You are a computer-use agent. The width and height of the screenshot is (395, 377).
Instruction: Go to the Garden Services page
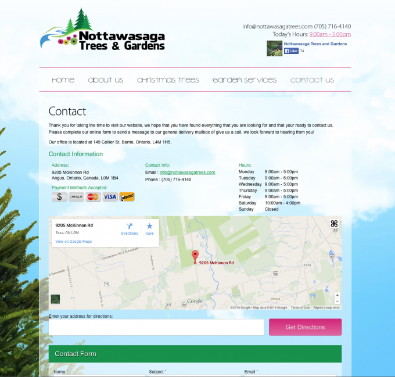pos(245,80)
